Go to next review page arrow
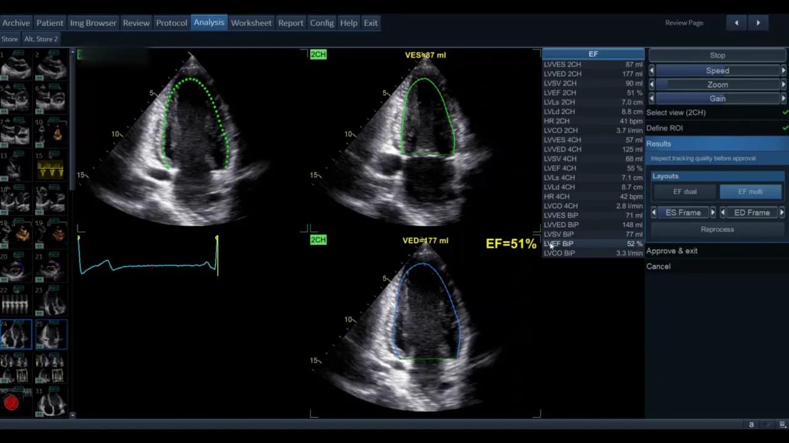 point(758,23)
